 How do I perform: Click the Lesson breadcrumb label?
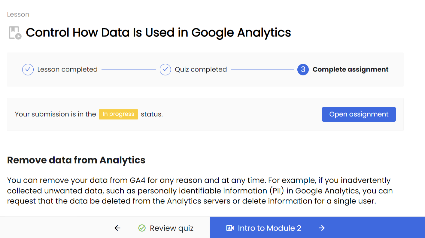[x=18, y=14]
